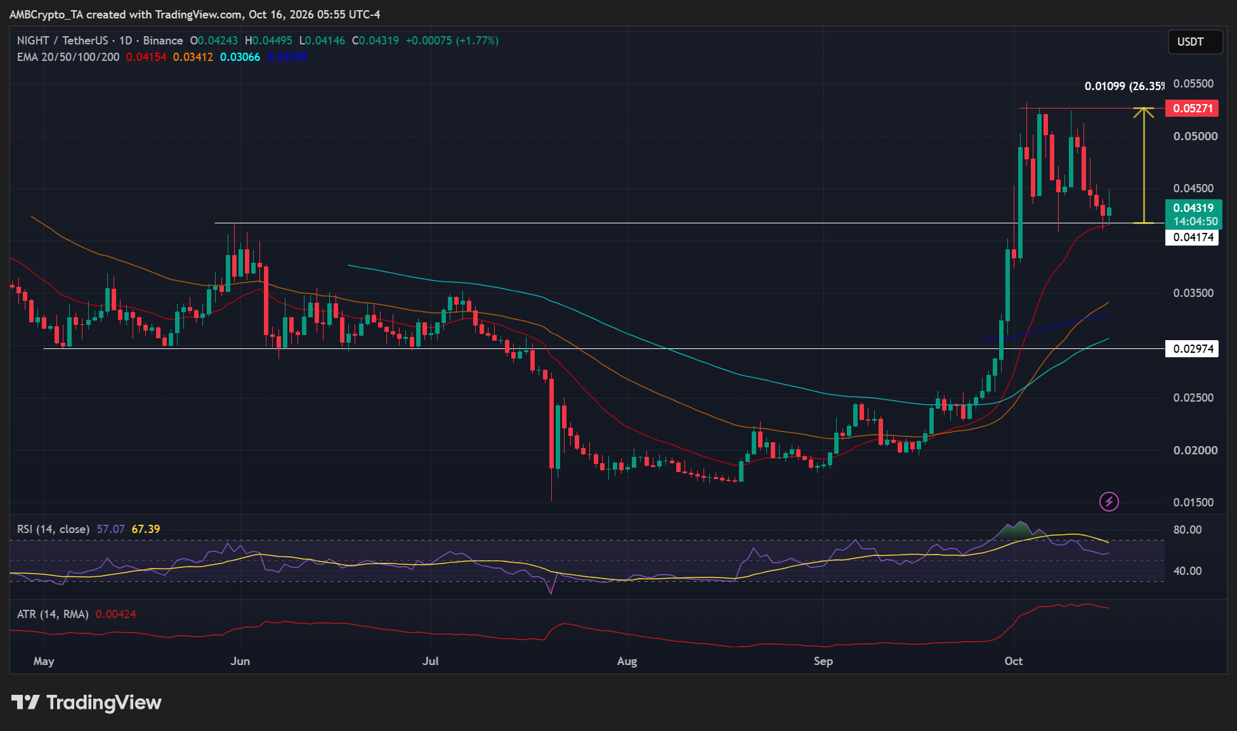
Task: Click the 0.02974 price level label
Action: (1193, 348)
